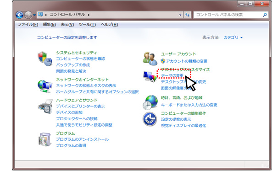
Task: Open 画面の解像度 link
Action: pyautogui.click(x=176, y=88)
